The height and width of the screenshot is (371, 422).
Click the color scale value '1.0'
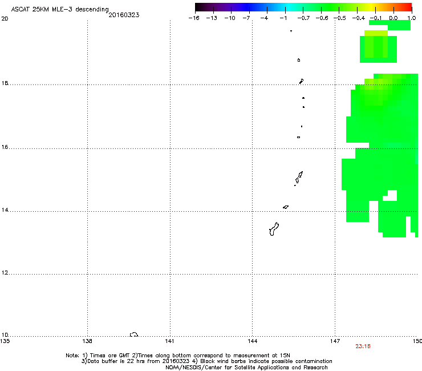pyautogui.click(x=412, y=18)
